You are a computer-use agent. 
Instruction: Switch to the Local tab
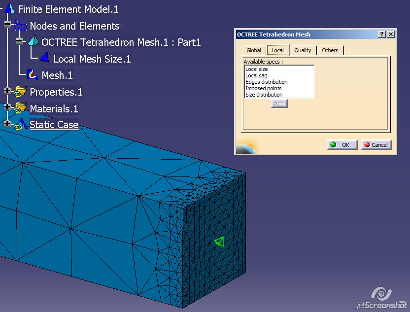click(278, 50)
